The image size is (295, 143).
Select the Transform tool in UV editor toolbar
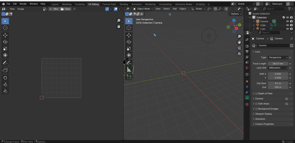click(5, 55)
